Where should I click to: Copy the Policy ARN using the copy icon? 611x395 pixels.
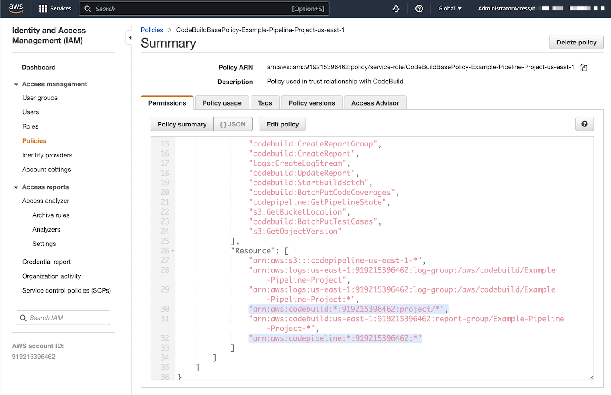point(584,67)
